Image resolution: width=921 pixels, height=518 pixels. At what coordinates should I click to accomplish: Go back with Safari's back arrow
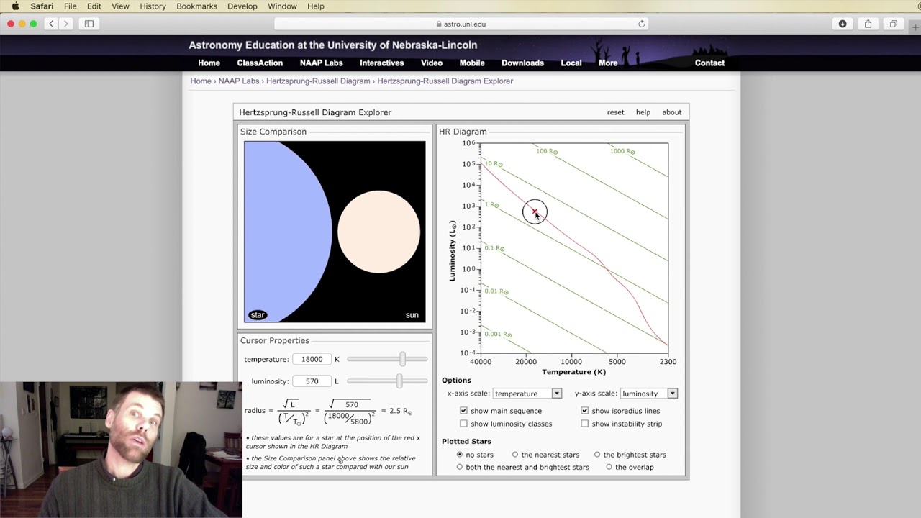click(x=51, y=24)
